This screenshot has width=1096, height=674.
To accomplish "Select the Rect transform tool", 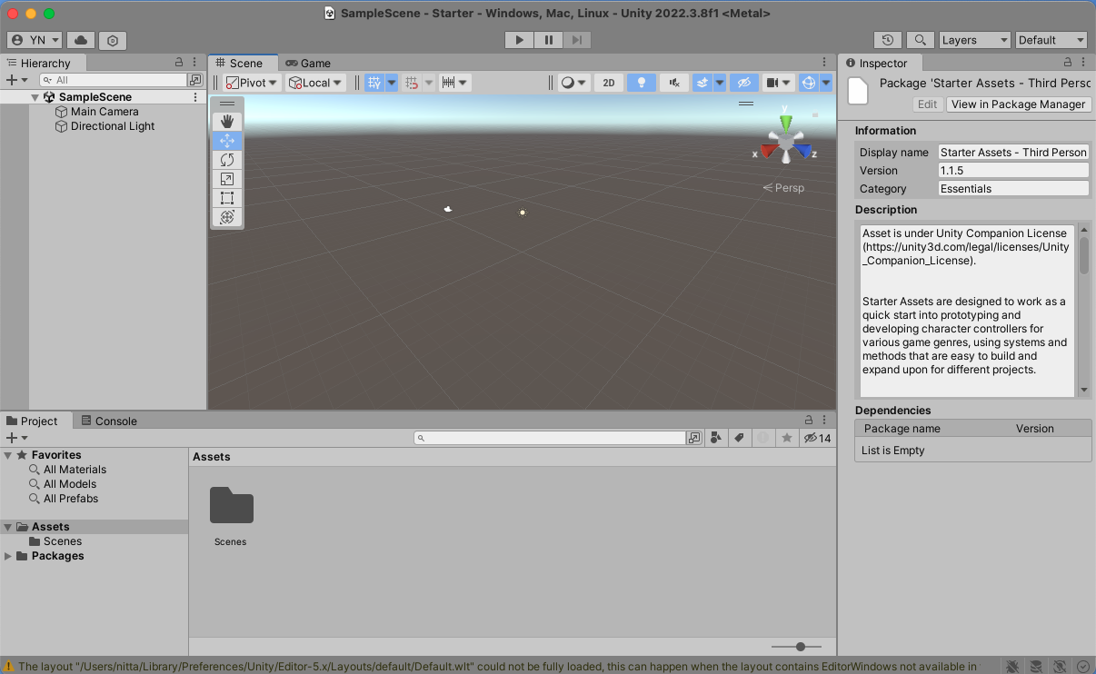I will coord(227,198).
